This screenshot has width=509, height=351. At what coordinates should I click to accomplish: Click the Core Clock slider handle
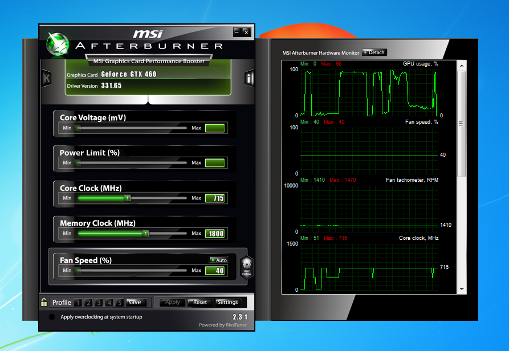pos(128,198)
